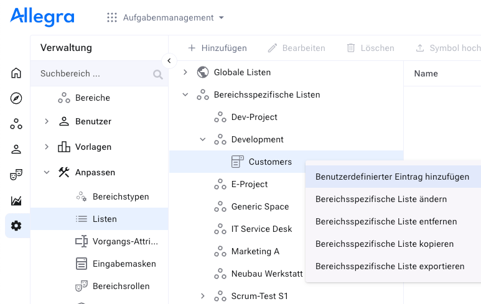The width and height of the screenshot is (481, 304).
Task: Open Eingabemasken in the Anpassen menu
Action: coord(124,264)
